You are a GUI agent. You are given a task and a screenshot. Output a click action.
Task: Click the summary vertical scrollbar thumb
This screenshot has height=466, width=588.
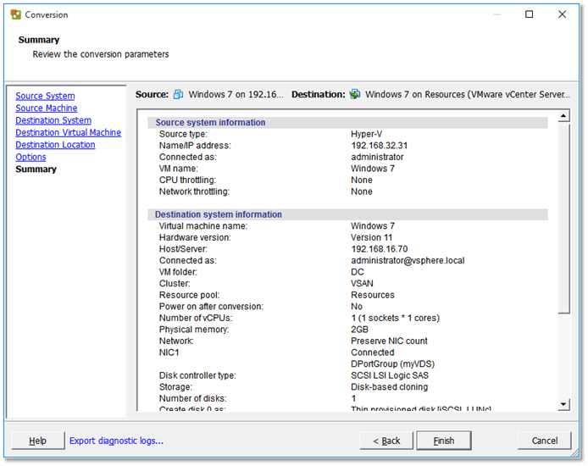[x=563, y=219]
